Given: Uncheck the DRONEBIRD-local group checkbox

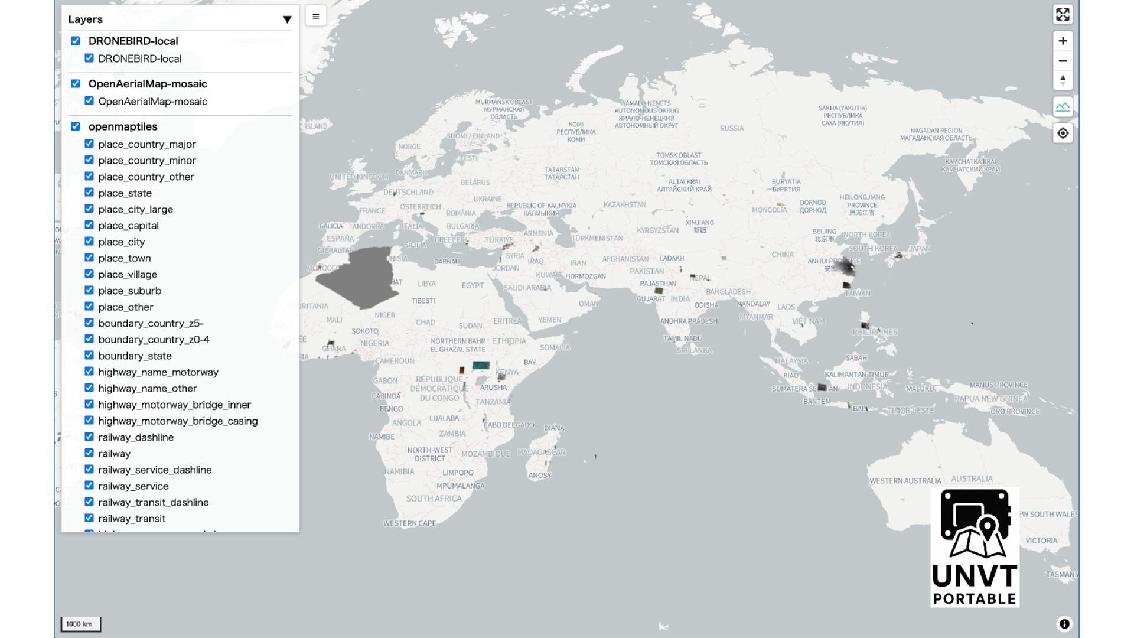Looking at the screenshot, I should point(76,41).
